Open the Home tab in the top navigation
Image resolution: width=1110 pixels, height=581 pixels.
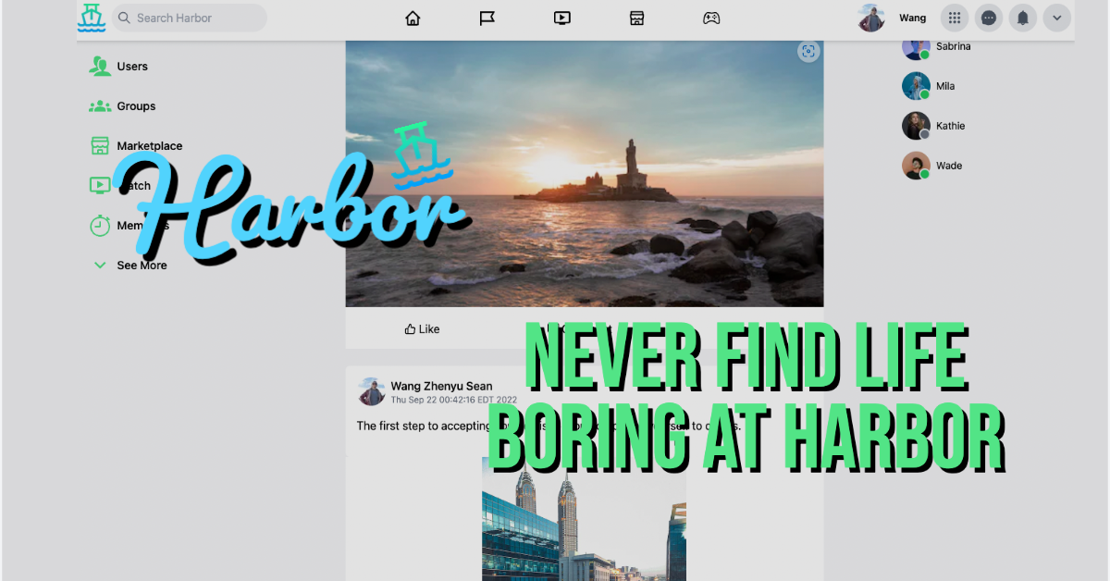413,18
